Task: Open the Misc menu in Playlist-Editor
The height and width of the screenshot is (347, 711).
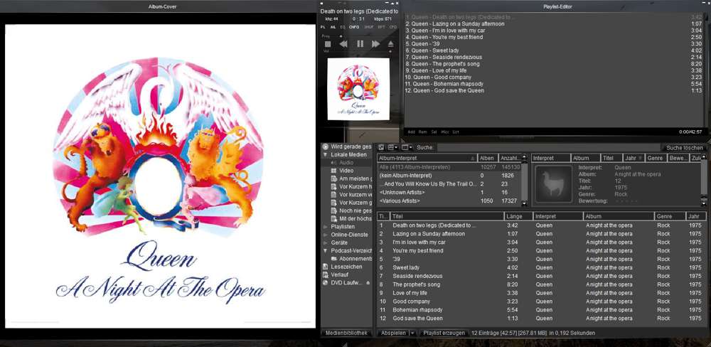Action: coord(444,132)
